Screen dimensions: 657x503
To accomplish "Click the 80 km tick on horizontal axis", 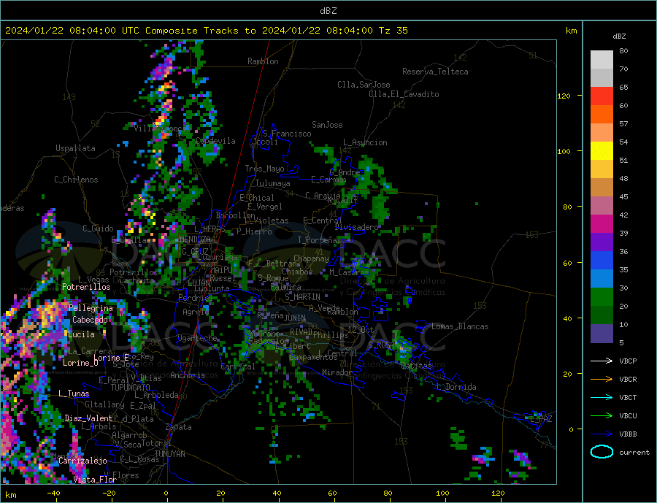I will [x=388, y=494].
